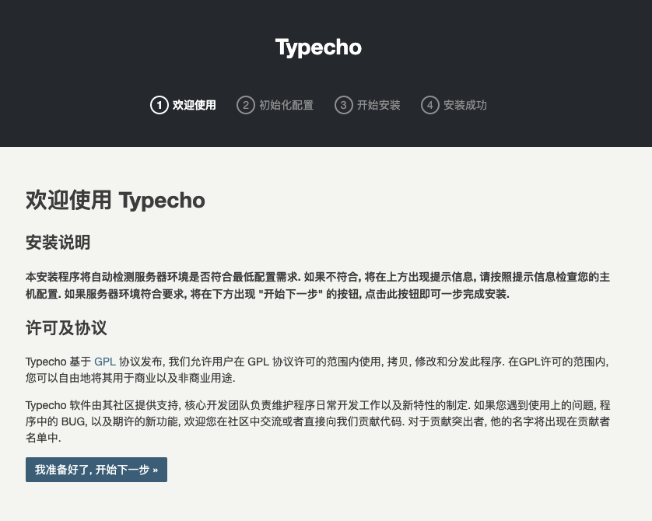Click the 欢迎使用 step label

click(x=195, y=105)
